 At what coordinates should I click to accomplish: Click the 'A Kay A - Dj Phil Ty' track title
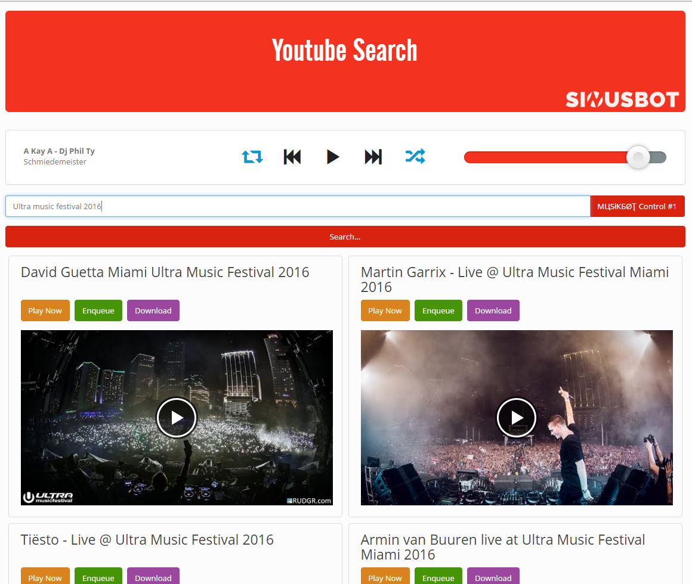click(59, 151)
